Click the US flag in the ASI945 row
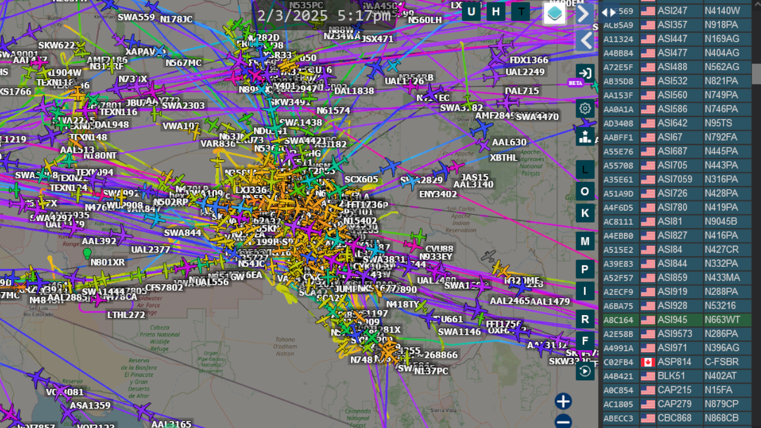Viewport: 761px width, 428px height. (x=647, y=320)
